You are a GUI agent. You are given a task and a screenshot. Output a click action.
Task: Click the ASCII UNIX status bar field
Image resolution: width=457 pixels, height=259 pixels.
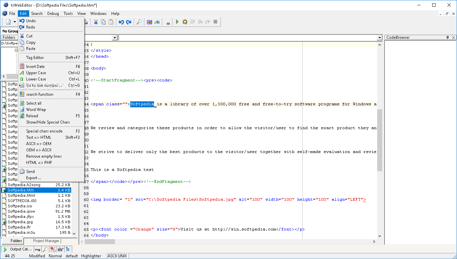click(117, 256)
